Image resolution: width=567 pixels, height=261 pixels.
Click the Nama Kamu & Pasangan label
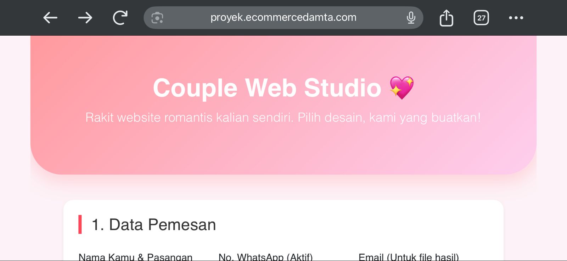click(135, 257)
